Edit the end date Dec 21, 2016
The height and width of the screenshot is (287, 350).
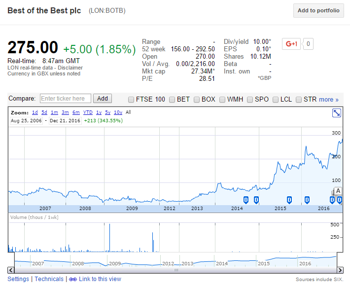65,121
